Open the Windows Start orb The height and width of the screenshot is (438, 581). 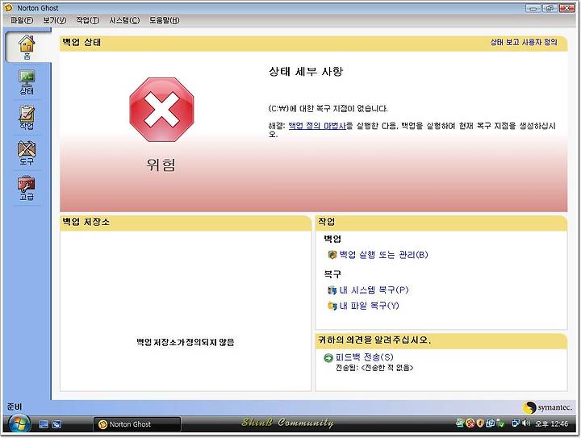(19, 424)
